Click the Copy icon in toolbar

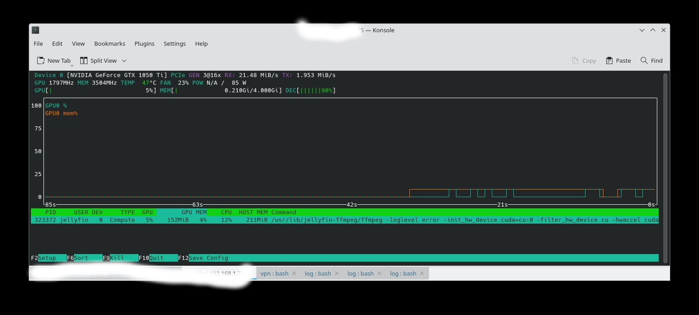575,60
